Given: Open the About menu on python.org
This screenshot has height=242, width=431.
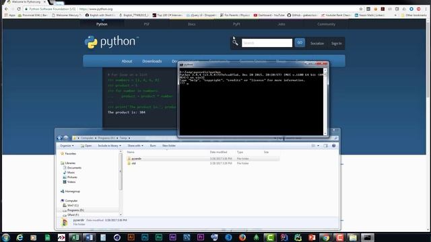Looking at the screenshot, I should [x=127, y=61].
